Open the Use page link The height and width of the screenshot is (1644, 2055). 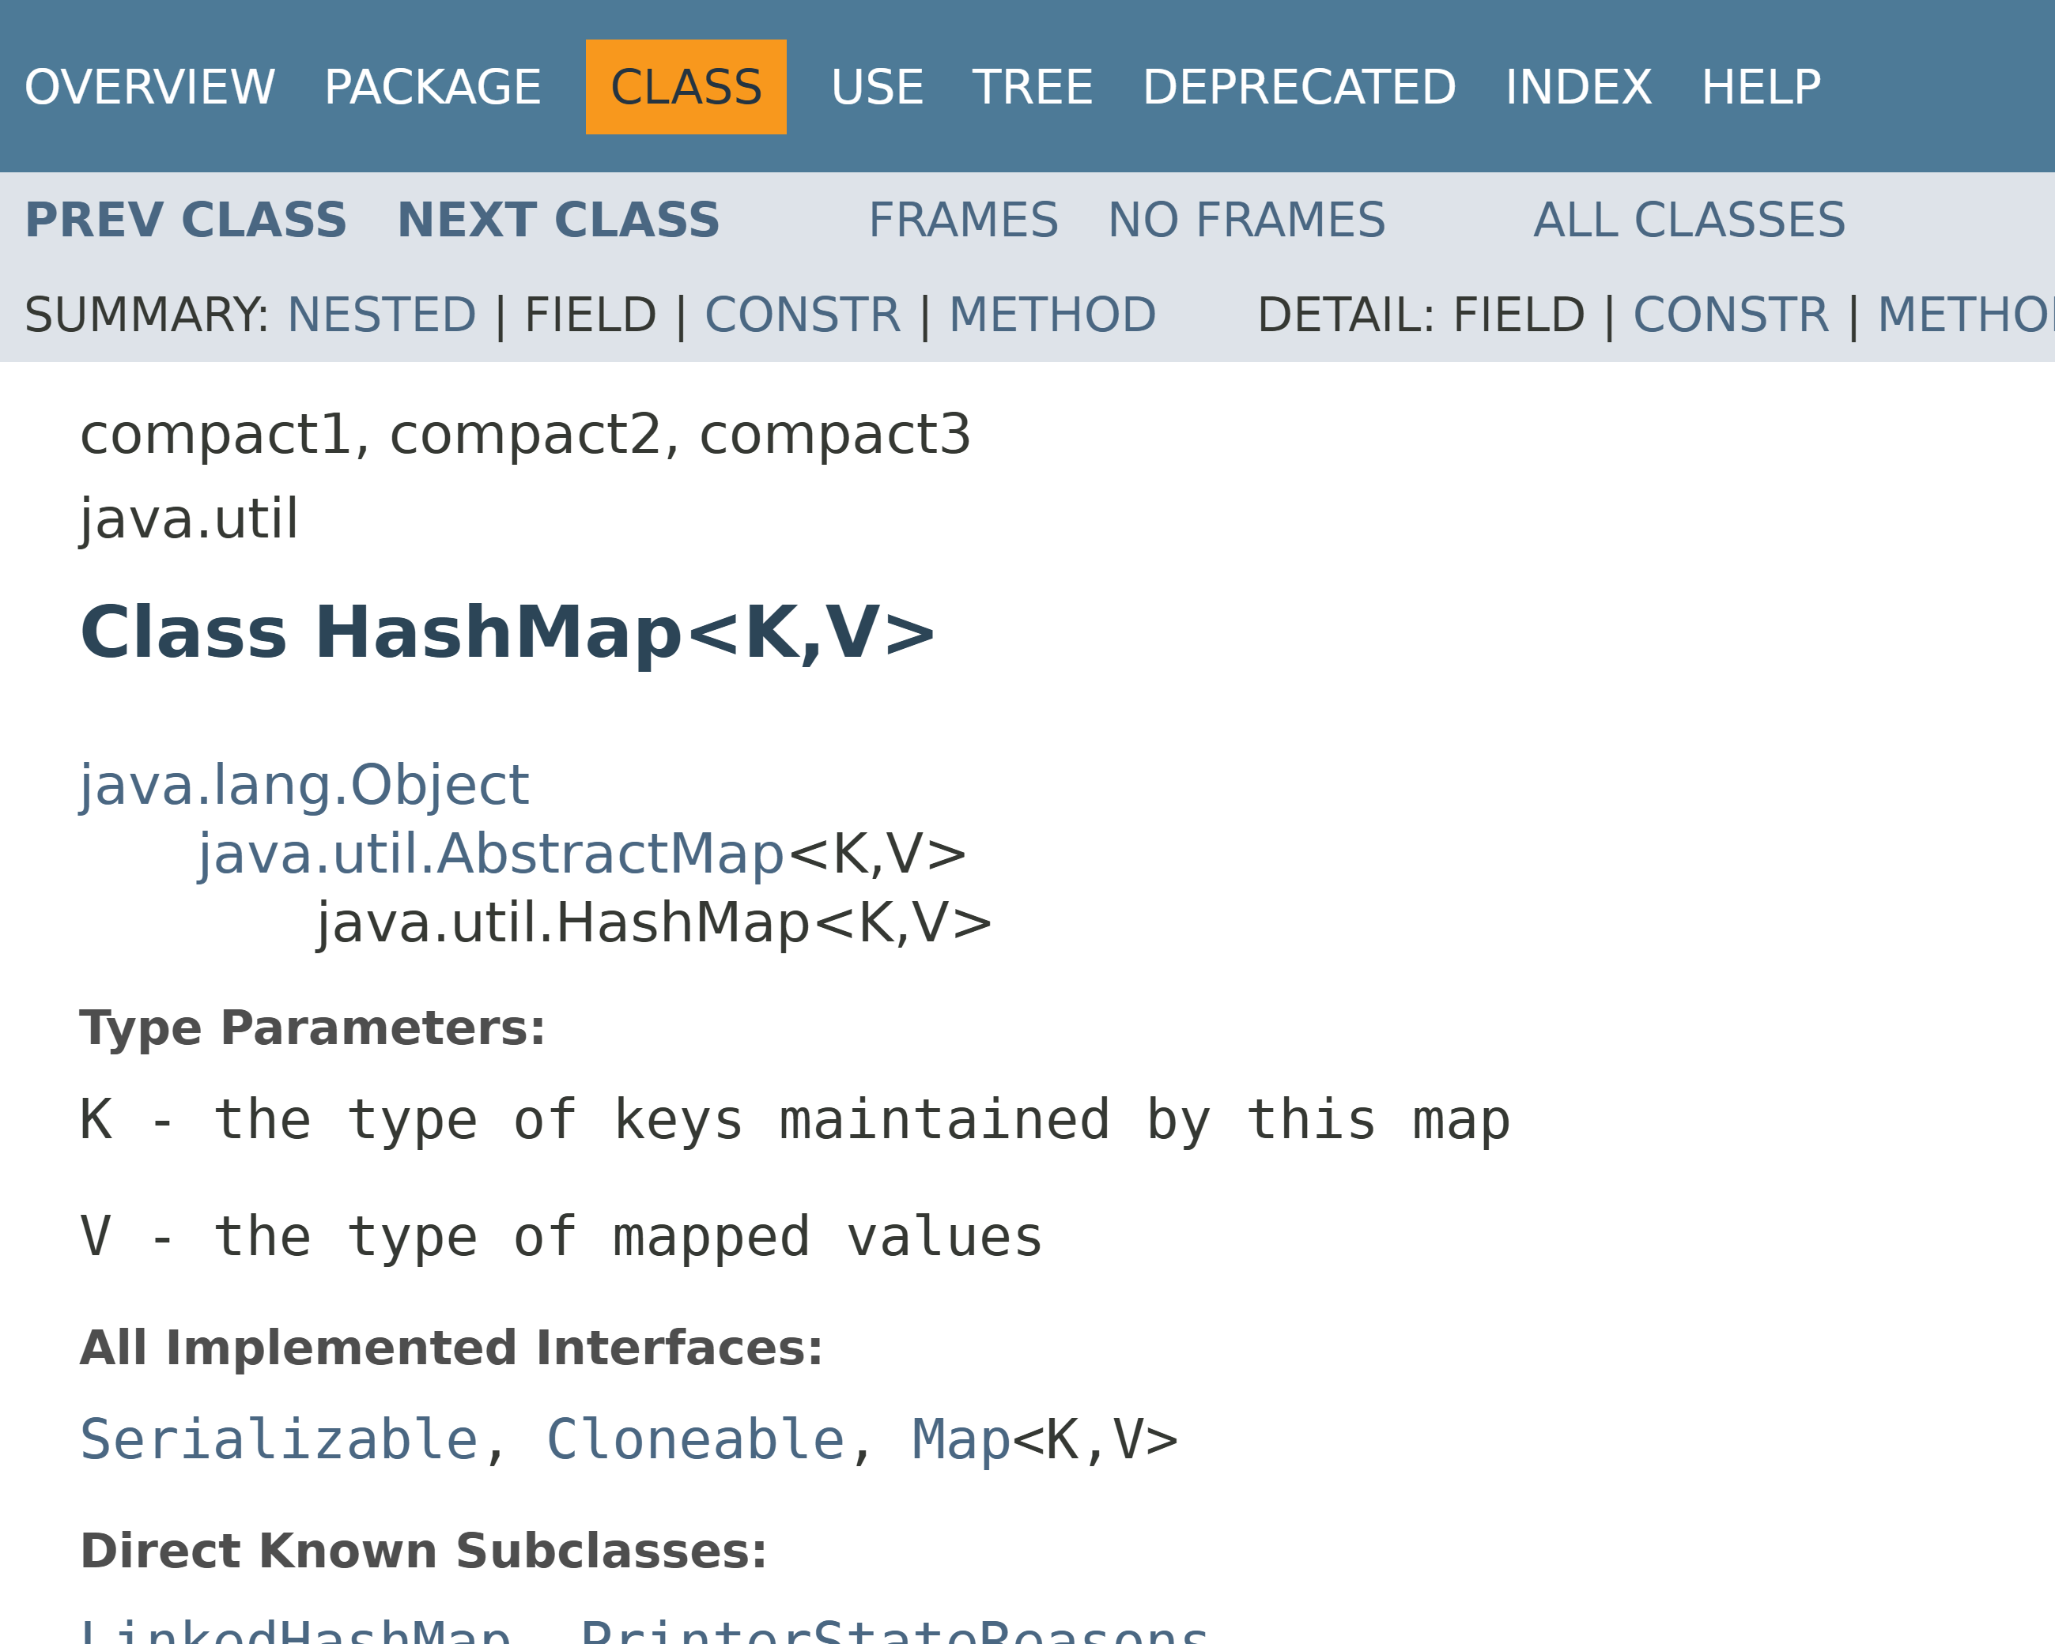[877, 87]
